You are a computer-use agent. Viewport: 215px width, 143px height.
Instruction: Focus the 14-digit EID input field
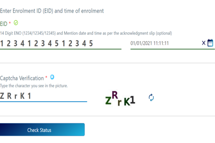tap(60, 43)
